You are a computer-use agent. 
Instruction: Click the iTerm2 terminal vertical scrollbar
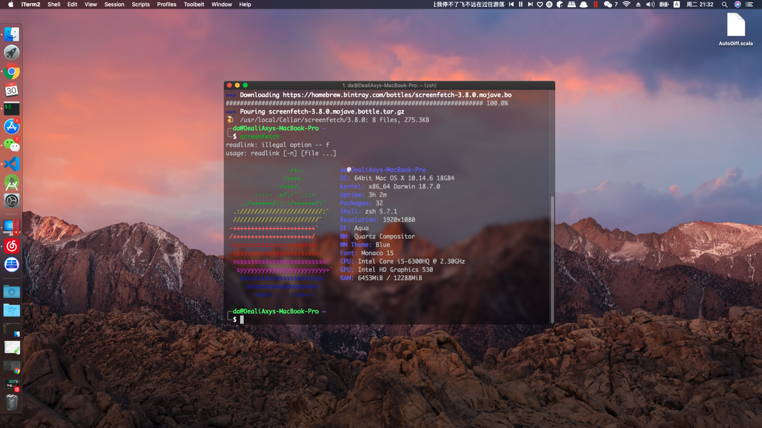(x=552, y=259)
